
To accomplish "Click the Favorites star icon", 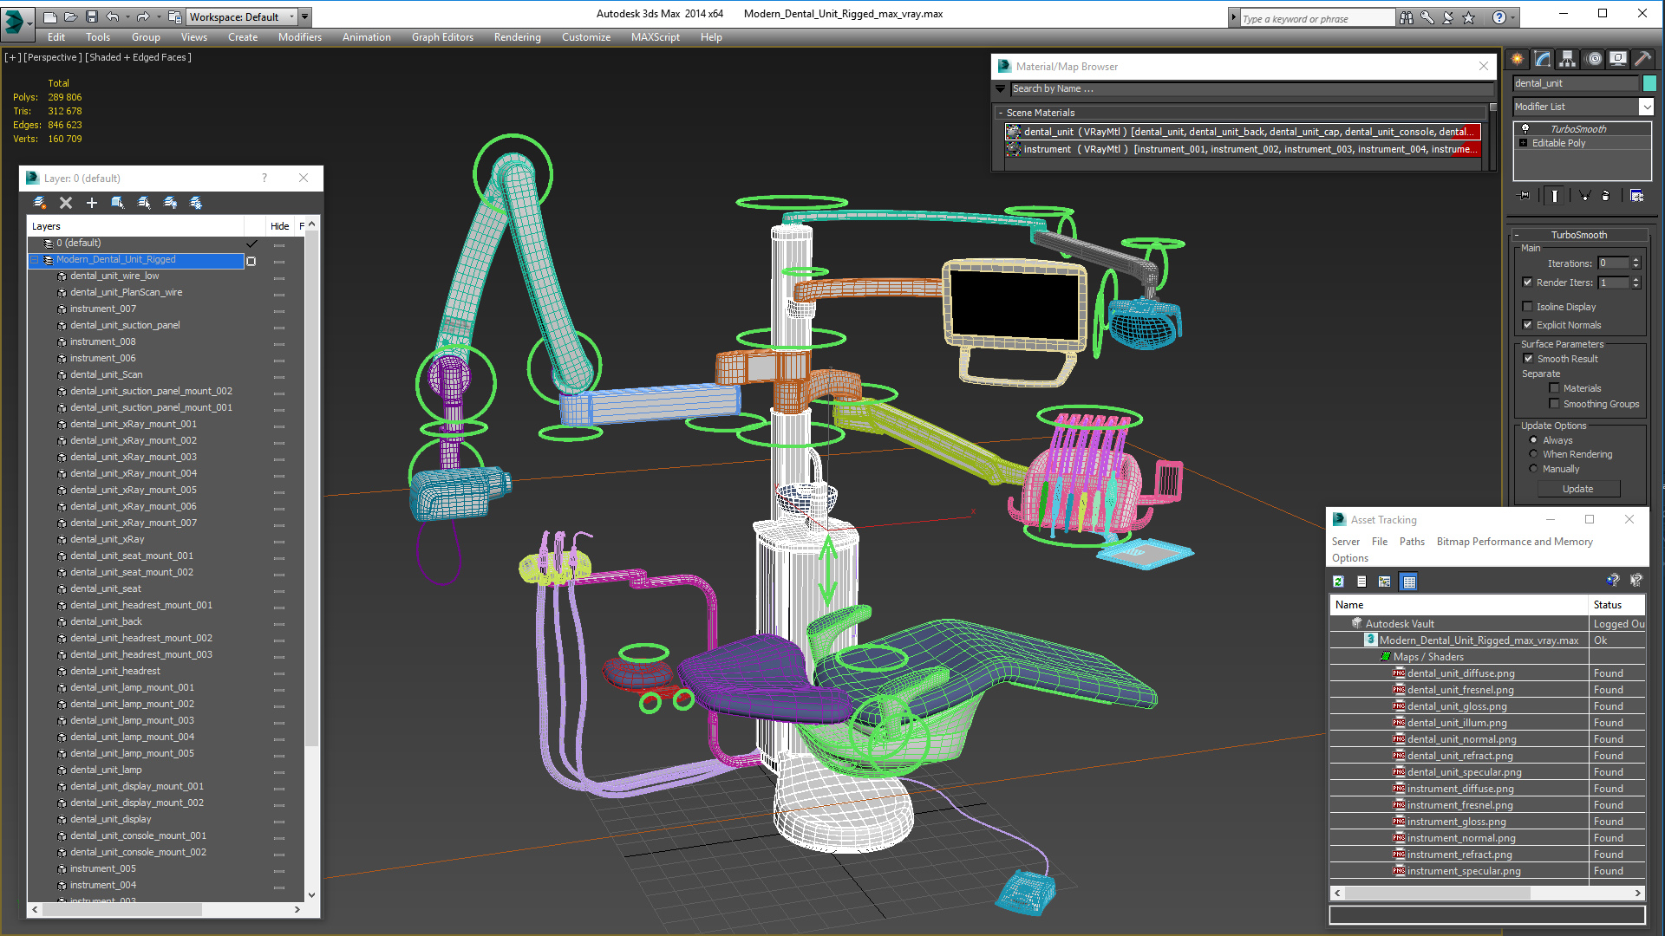I will pos(1469,17).
